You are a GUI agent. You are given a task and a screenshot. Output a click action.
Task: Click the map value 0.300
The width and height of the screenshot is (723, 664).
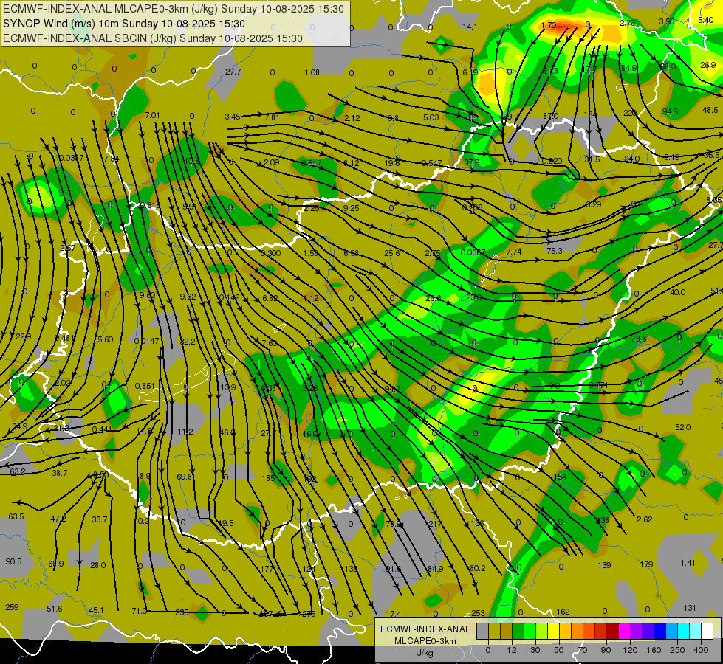pyautogui.click(x=271, y=253)
